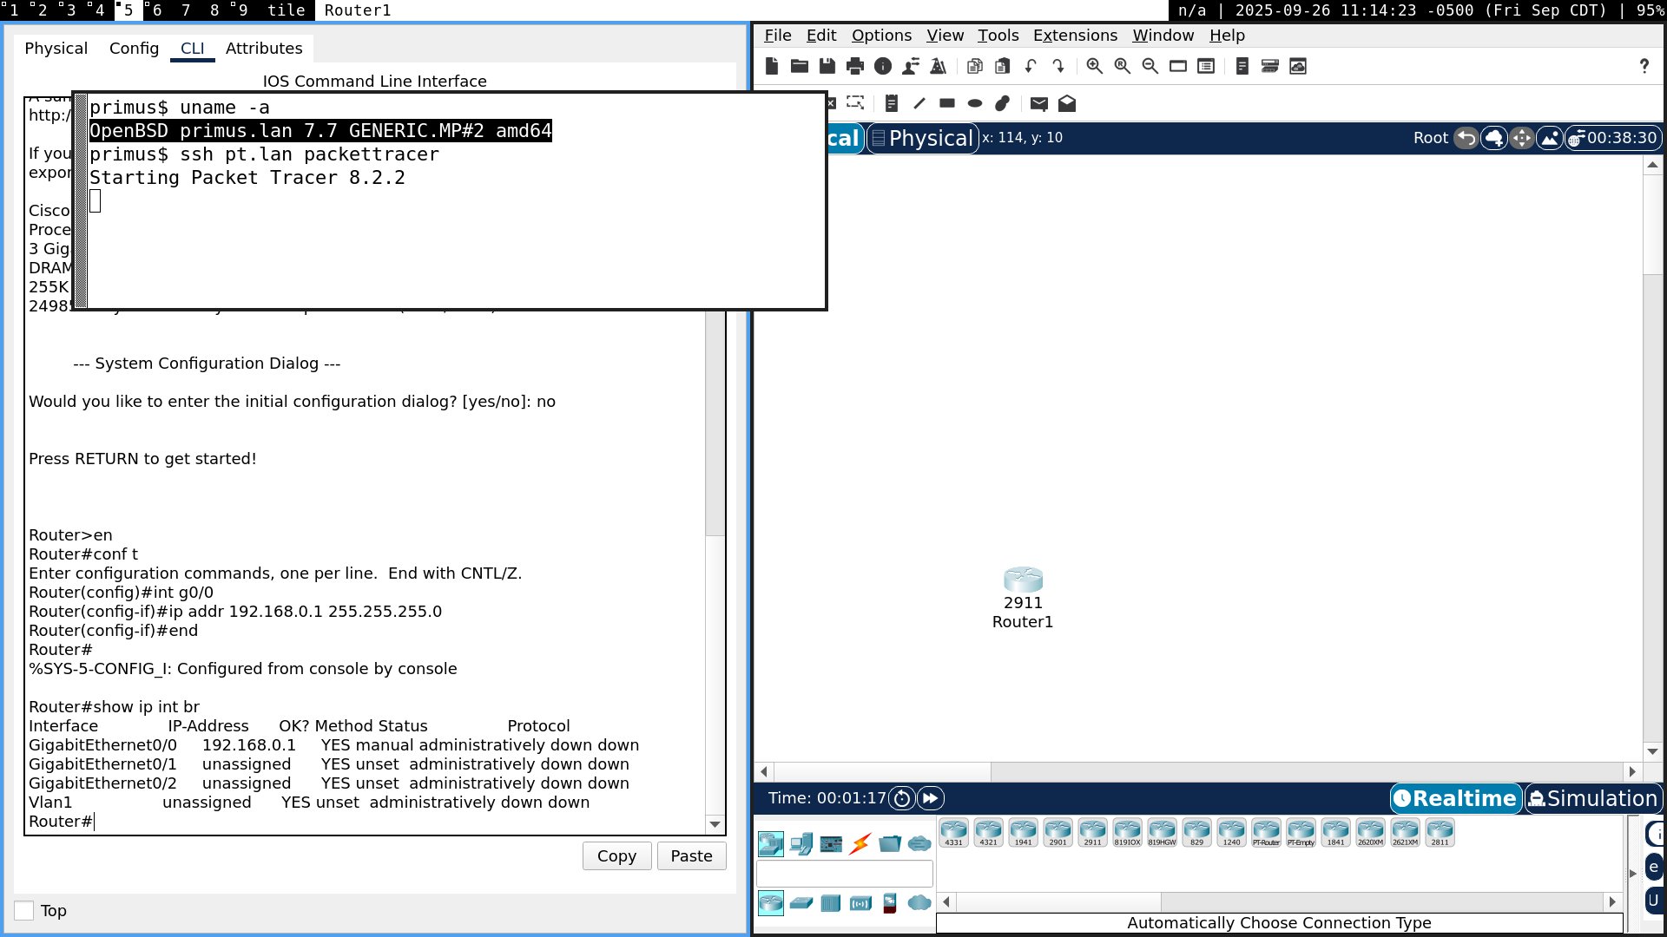Select the Place Note tool

(891, 103)
